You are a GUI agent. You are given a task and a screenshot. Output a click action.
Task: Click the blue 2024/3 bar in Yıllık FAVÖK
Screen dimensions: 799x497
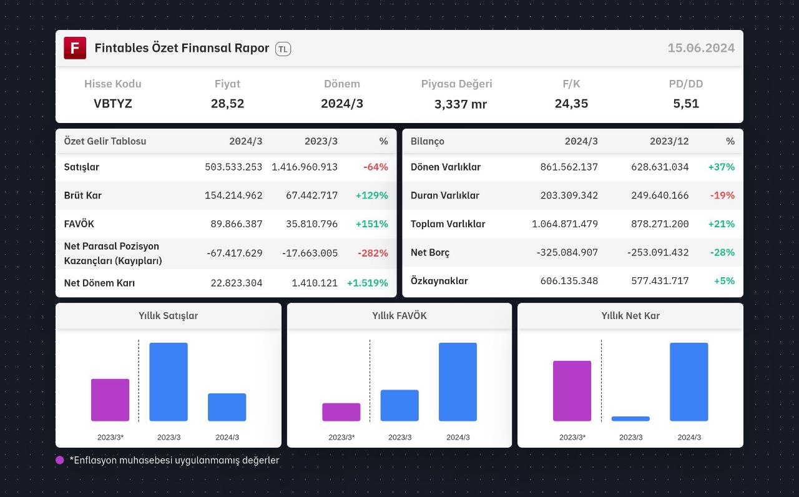[x=458, y=382]
